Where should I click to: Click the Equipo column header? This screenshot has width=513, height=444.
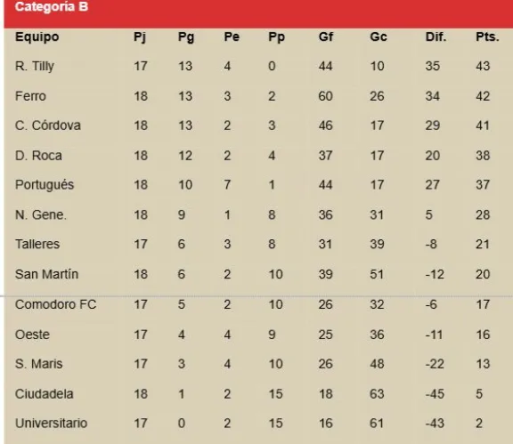click(37, 37)
